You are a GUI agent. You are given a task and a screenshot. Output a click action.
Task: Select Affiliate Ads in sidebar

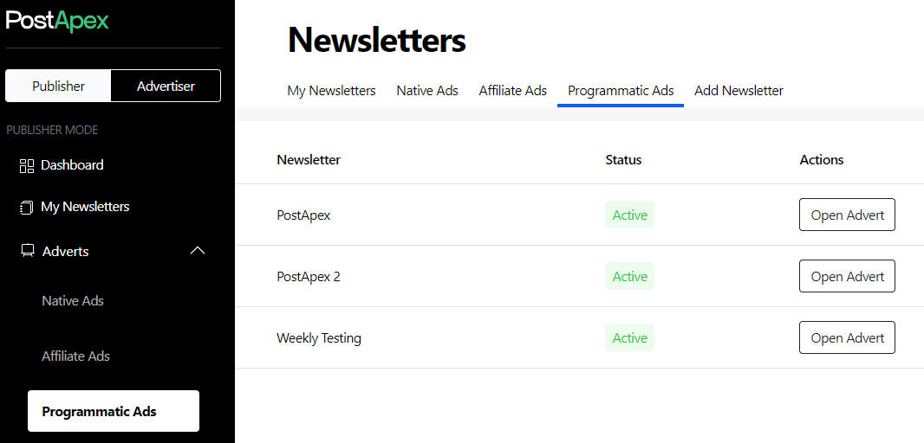(x=76, y=356)
